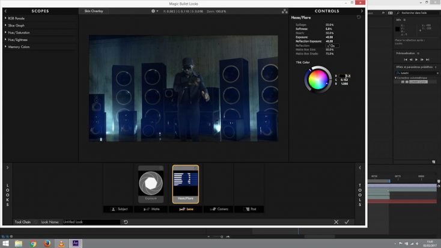Screen dimensions: 441x248
Task: Open the After Effects panel overflow chevrons
Action: point(383,13)
